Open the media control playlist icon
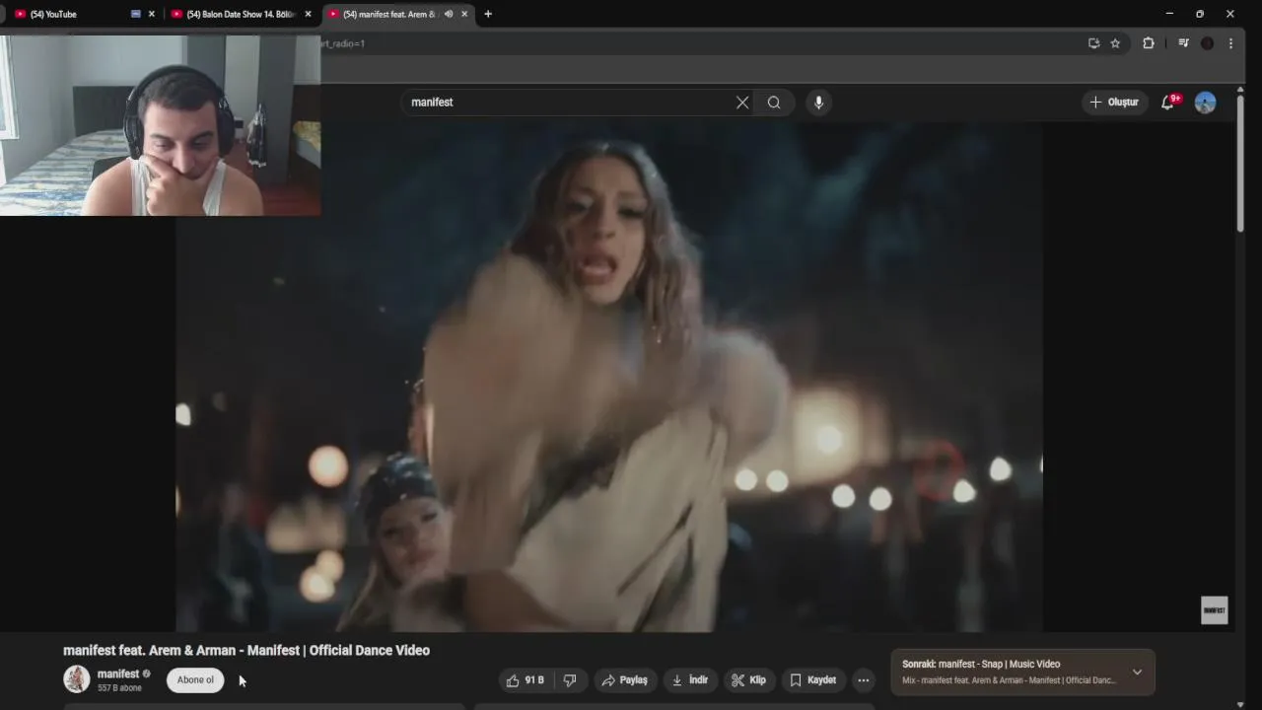 [x=1184, y=43]
